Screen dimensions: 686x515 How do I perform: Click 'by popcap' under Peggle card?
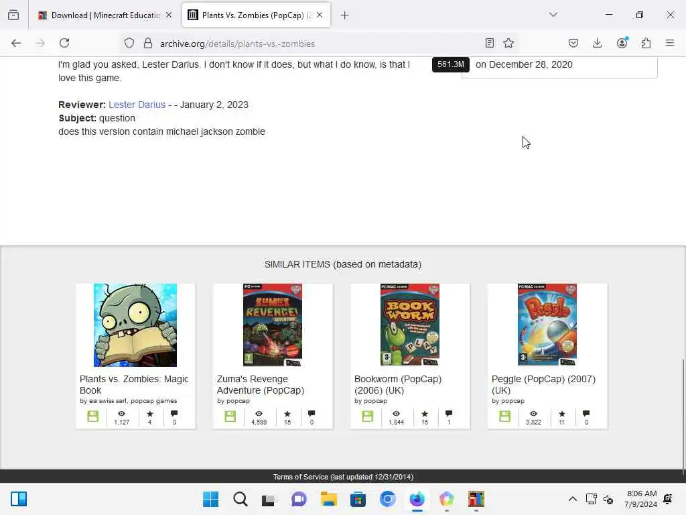[508, 401]
